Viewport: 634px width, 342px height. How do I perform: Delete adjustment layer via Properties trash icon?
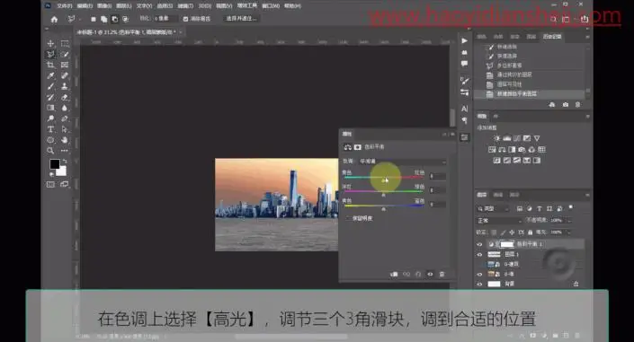[x=442, y=274]
